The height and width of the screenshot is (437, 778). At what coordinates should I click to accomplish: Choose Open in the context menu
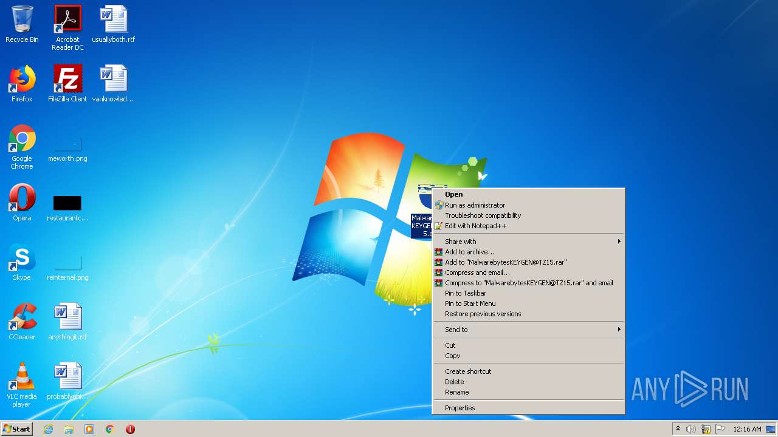528,194
